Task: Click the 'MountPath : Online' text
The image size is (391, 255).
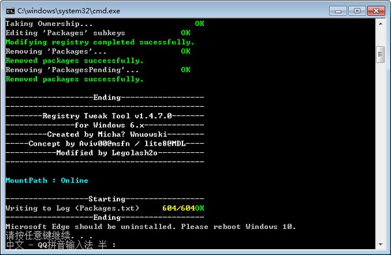Action: point(47,181)
